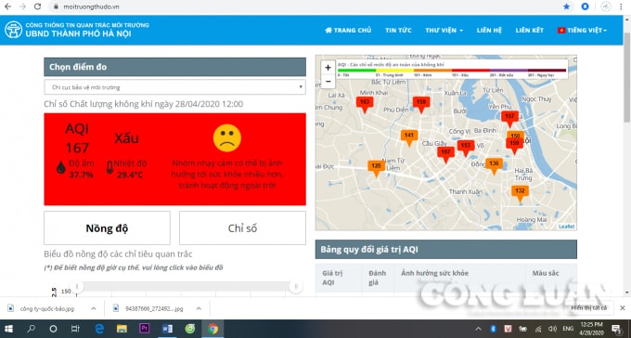The height and width of the screenshot is (338, 631).
Task: Bookmark page with the star icon
Action: pyautogui.click(x=567, y=6)
